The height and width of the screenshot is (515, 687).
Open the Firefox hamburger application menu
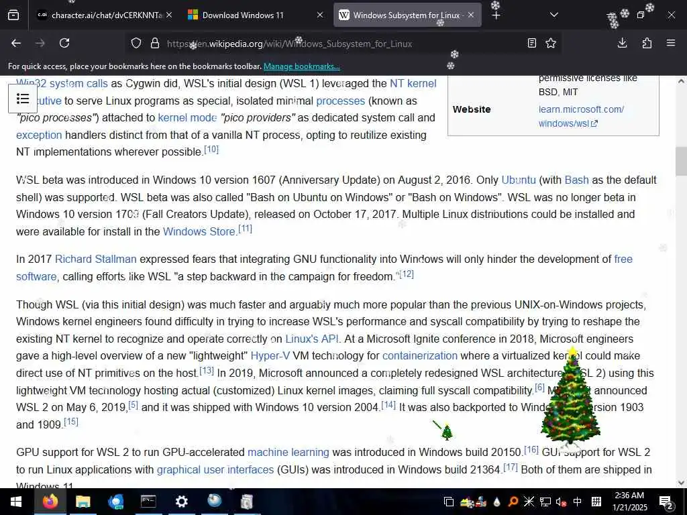(x=671, y=43)
